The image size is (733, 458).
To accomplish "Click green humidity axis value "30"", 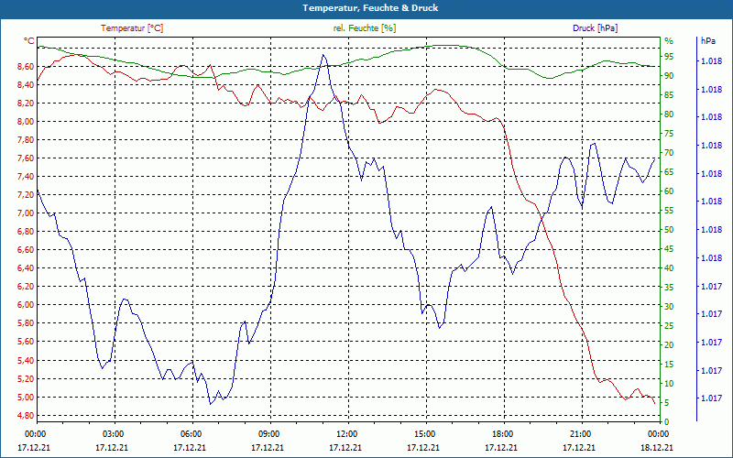I will click(669, 307).
